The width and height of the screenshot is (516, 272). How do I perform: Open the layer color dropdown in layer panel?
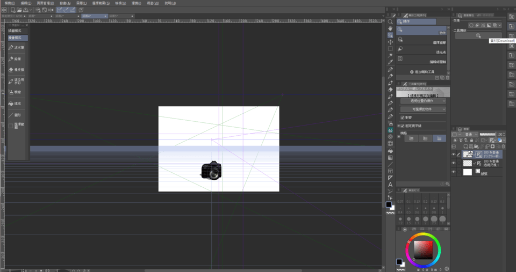(503, 140)
